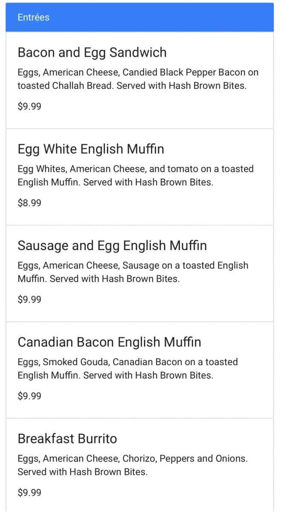Tap the word "Chorizo" in the burrito description
The height and width of the screenshot is (512, 281).
(139, 459)
